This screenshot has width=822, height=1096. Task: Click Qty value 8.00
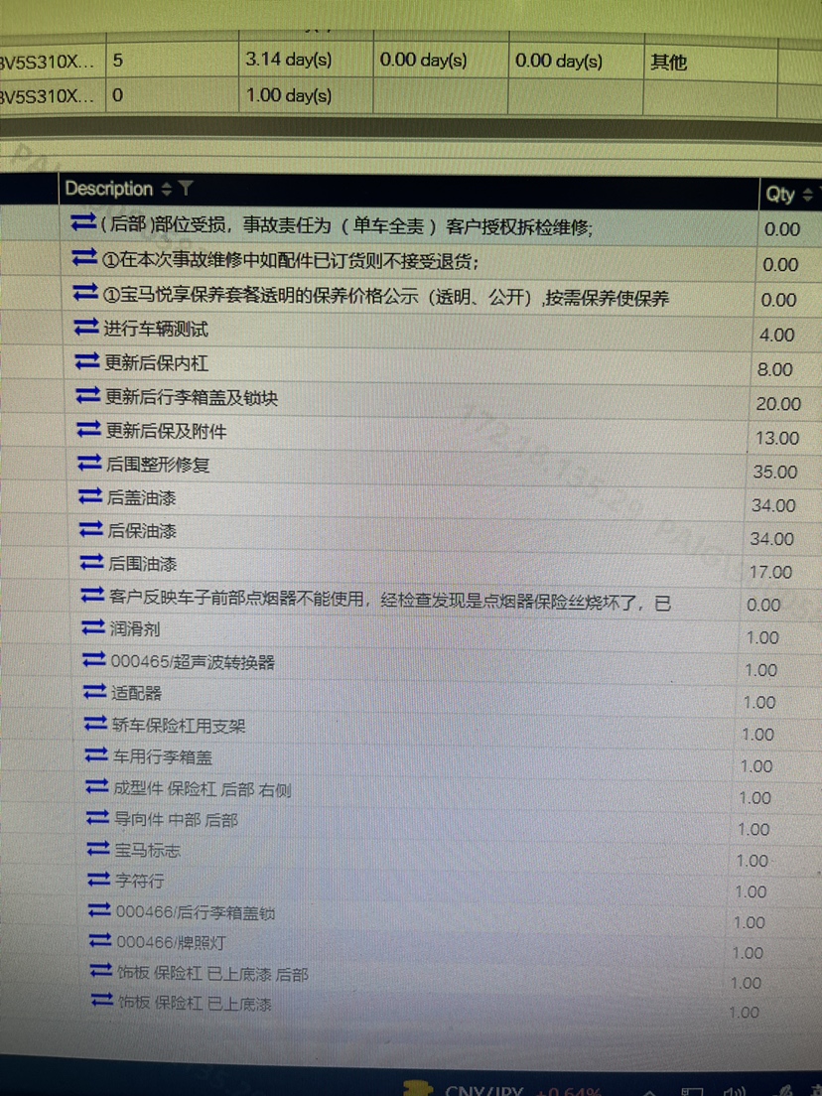pyautogui.click(x=774, y=369)
